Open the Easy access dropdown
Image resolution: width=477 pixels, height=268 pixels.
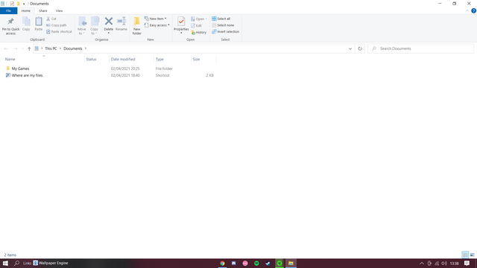point(157,25)
